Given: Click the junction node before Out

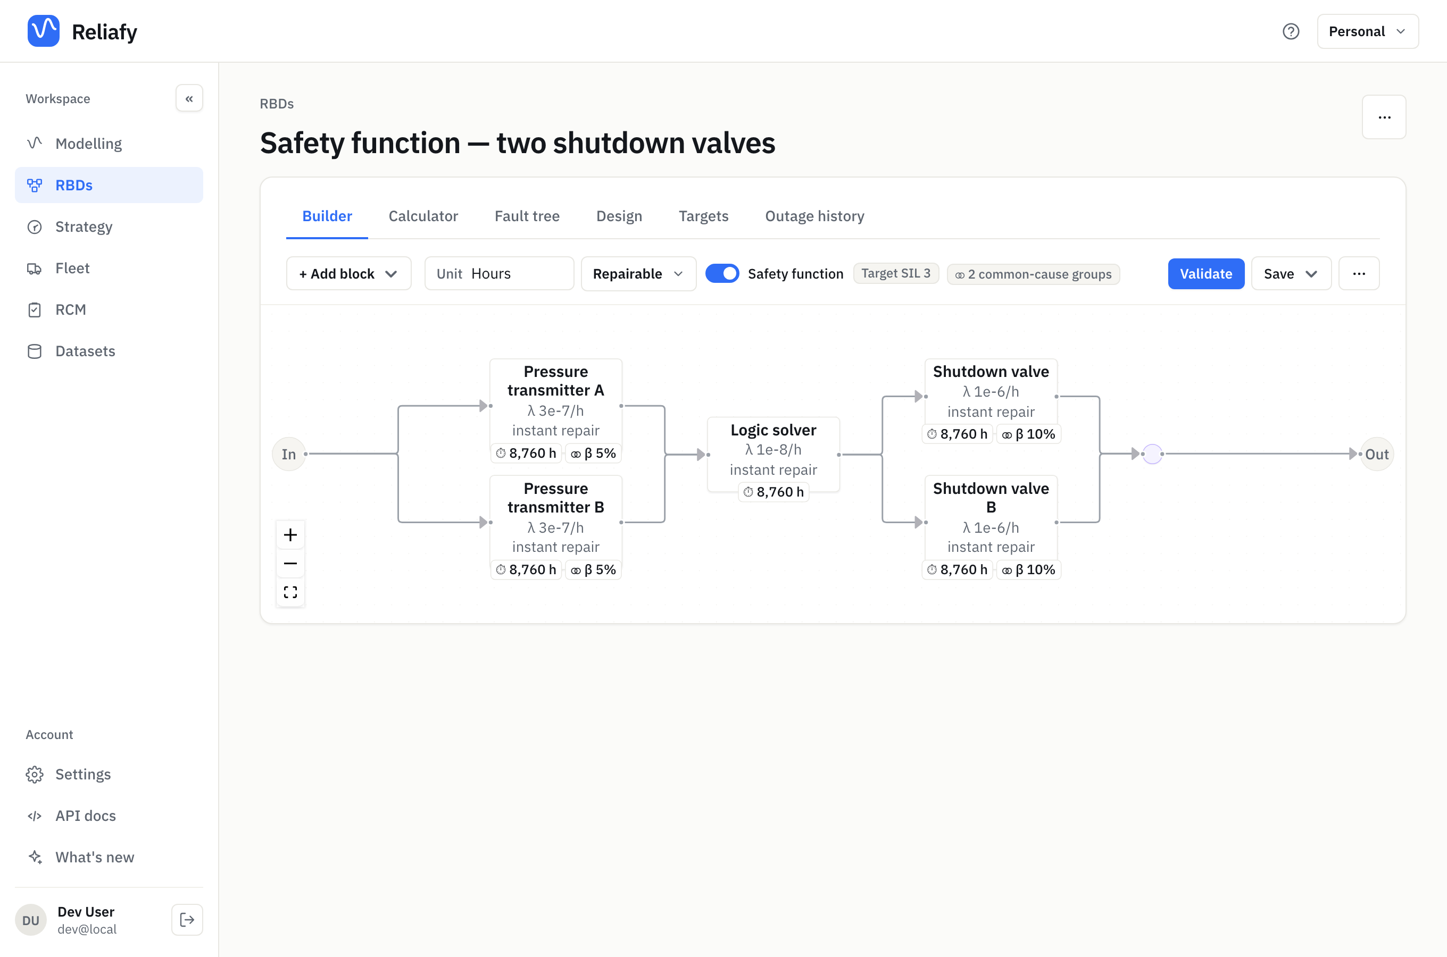Looking at the screenshot, I should coord(1152,454).
